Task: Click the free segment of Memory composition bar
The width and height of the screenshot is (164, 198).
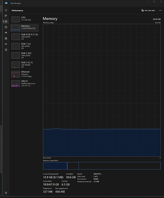Action: (120, 166)
